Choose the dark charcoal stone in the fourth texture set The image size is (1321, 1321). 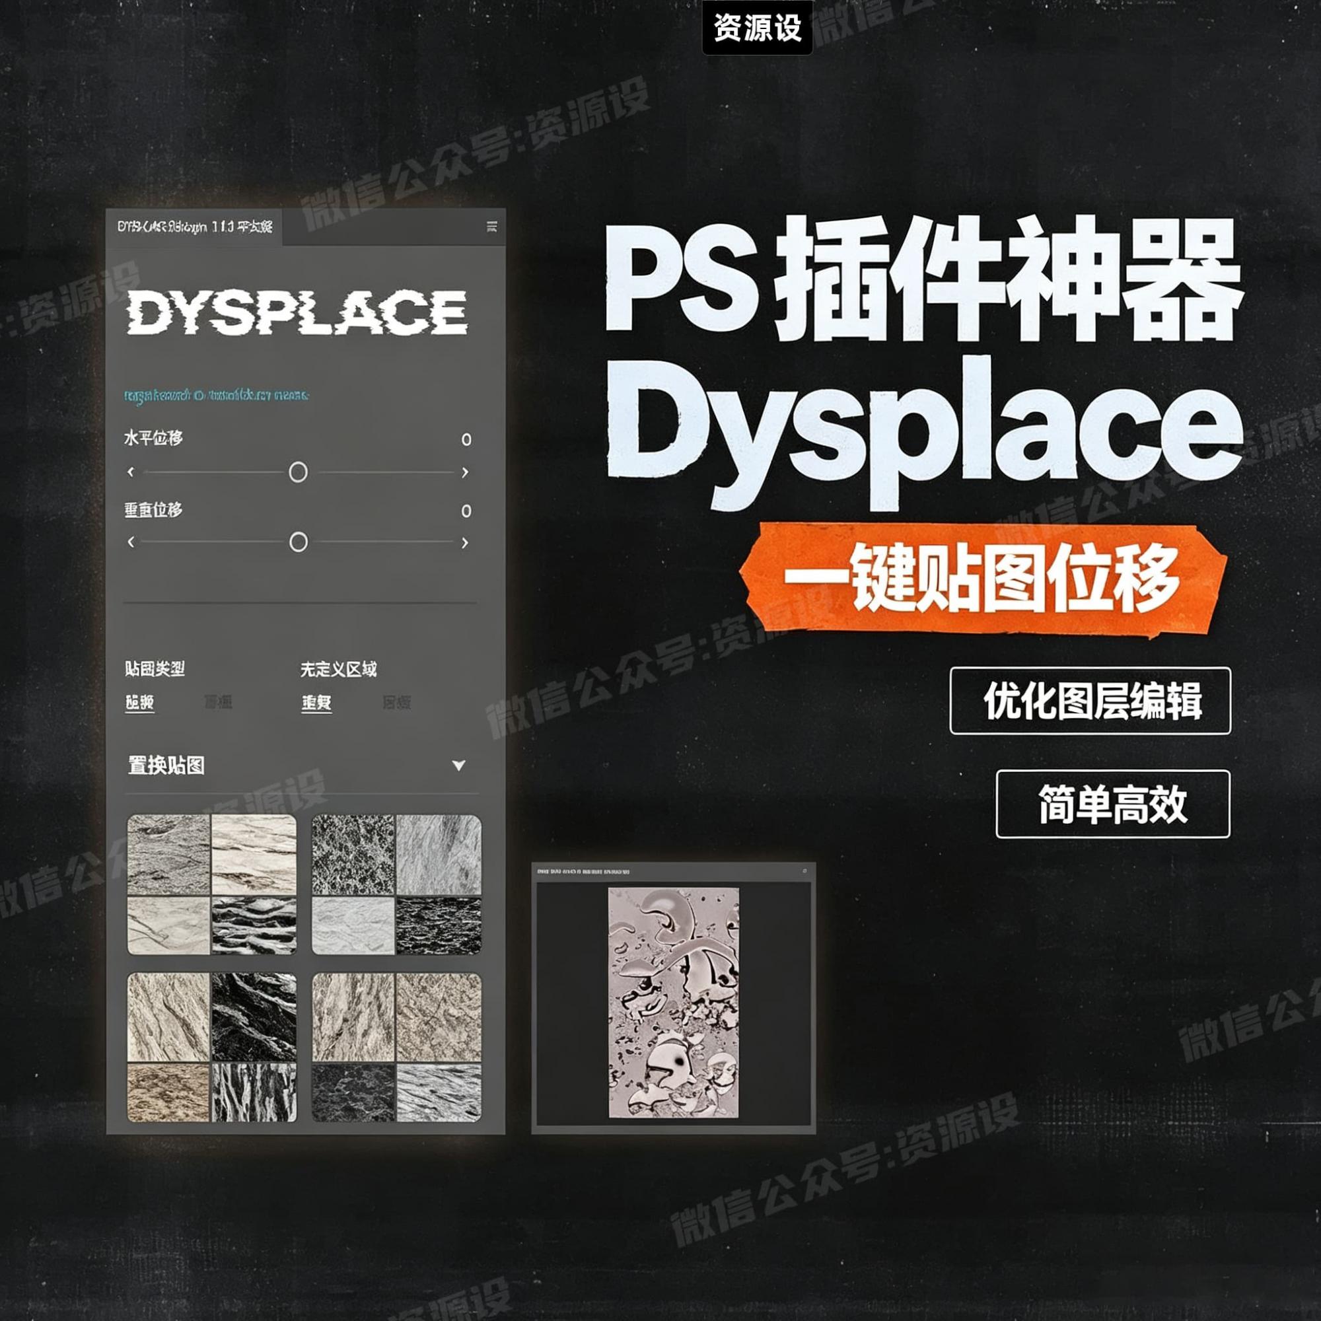click(353, 1092)
